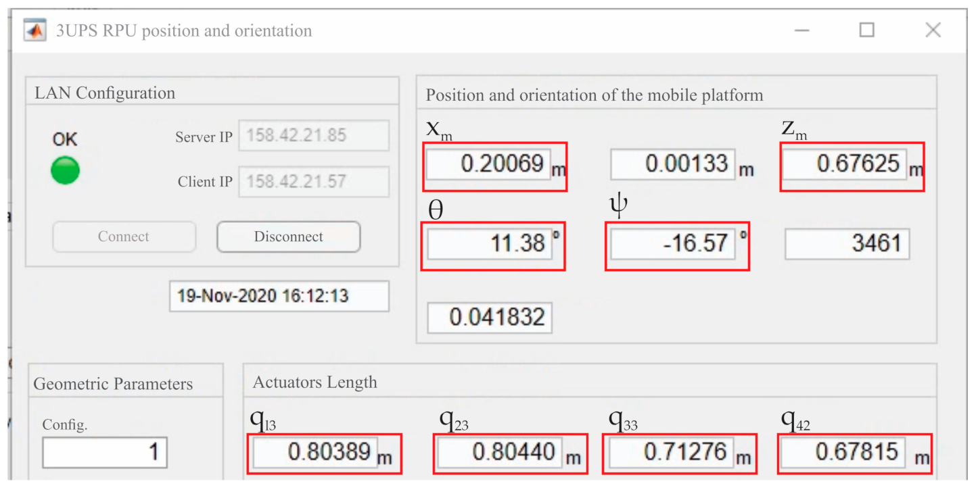Click the field showing 3461
The image size is (978, 496).
point(847,244)
